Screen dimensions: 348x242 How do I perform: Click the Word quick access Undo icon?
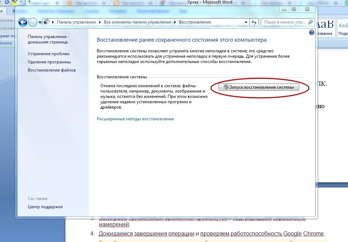7,2
